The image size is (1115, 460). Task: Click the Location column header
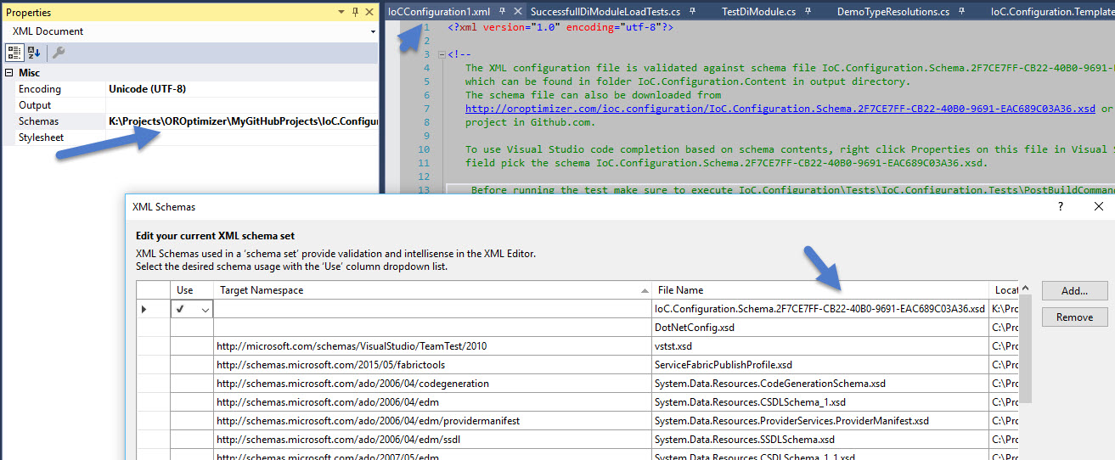click(x=1005, y=290)
